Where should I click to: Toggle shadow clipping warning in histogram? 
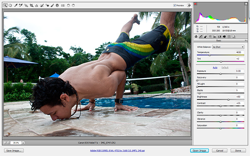pyautogui.click(x=195, y=4)
